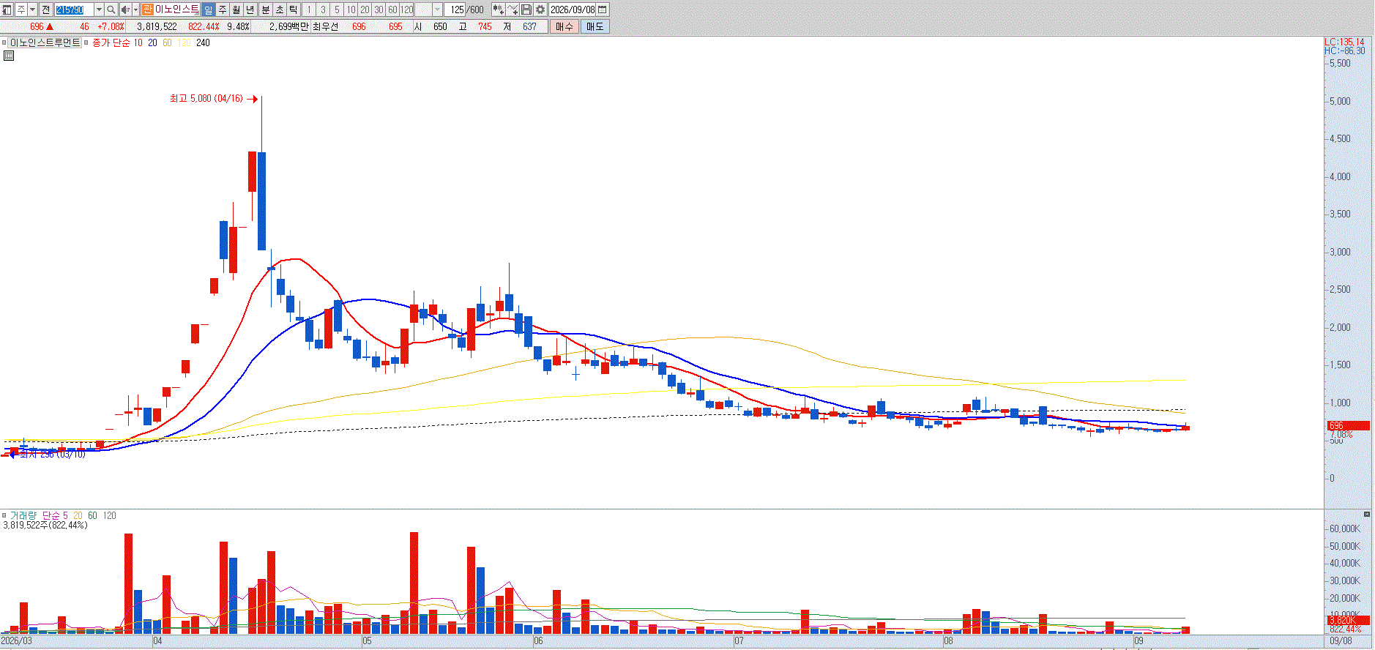Click the grid table icon below stock name
The height and width of the screenshot is (650, 1375).
(9, 56)
